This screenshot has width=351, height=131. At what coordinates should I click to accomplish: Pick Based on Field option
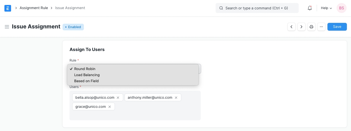pos(86,81)
